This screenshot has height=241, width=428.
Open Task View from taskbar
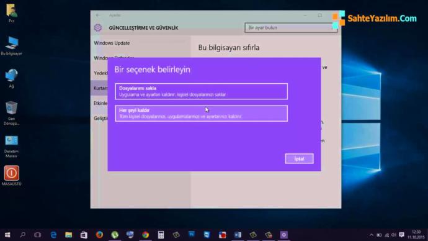coord(38,235)
